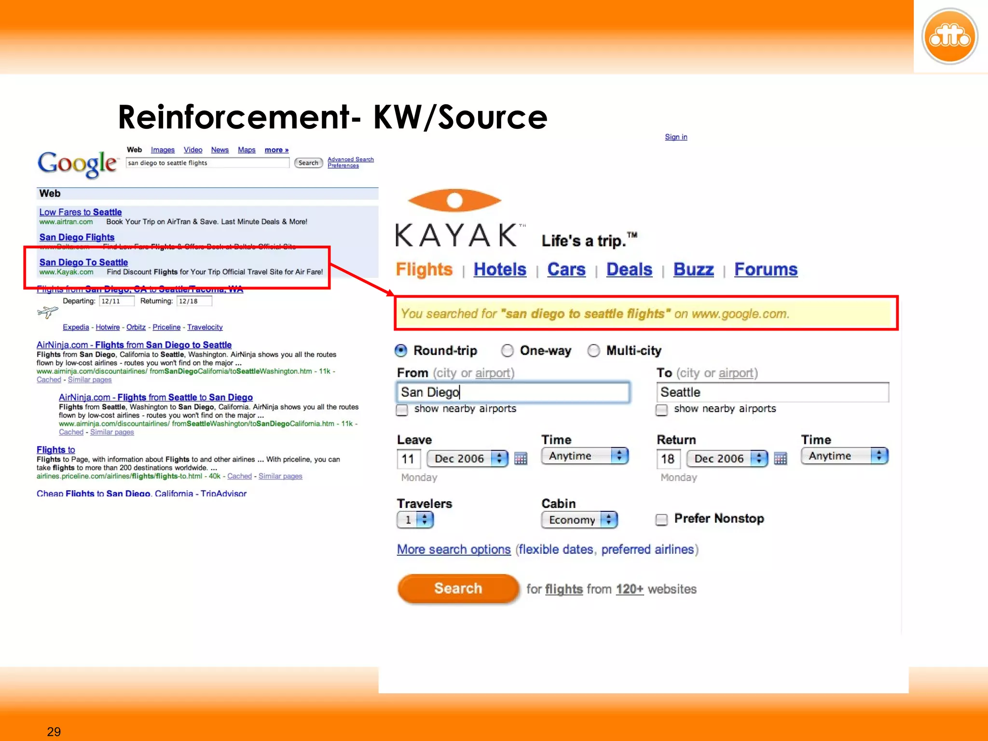Screen dimensions: 988x741
Task: Open the Return date calendar icon
Action: [780, 458]
